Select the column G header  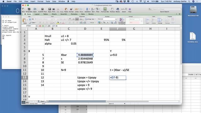134,29
